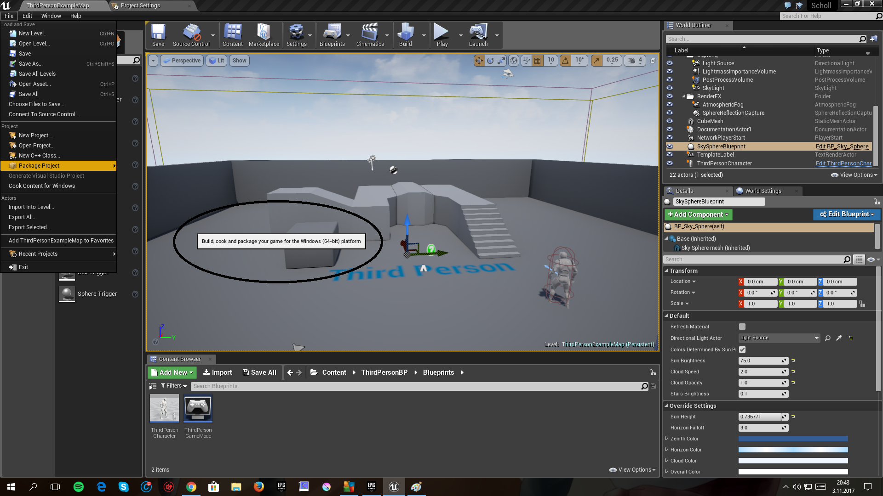Expand the Zenith Color property
Screen dimensions: 883x496
[x=666, y=439]
